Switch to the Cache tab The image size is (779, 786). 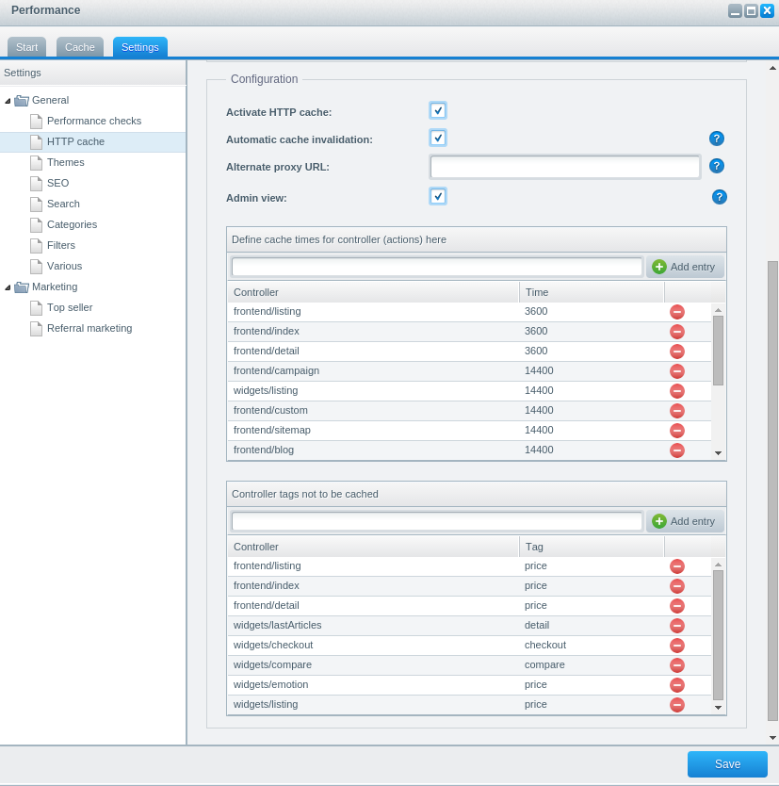[x=79, y=46]
